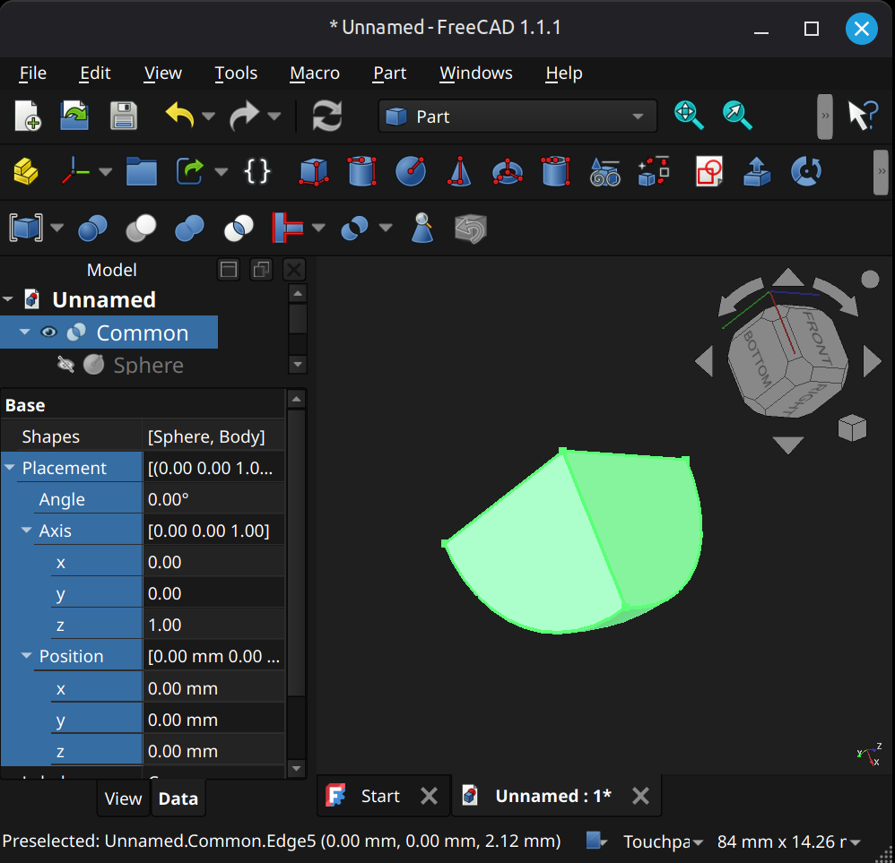895x863 pixels.
Task: Show the hidden Sphere object
Action: [x=66, y=365]
